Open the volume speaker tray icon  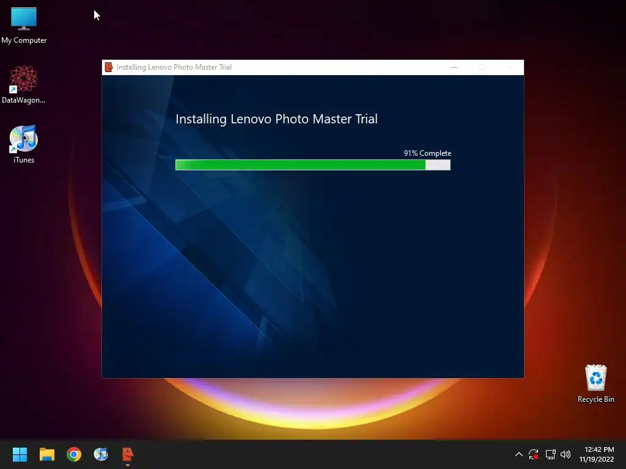[x=565, y=454]
